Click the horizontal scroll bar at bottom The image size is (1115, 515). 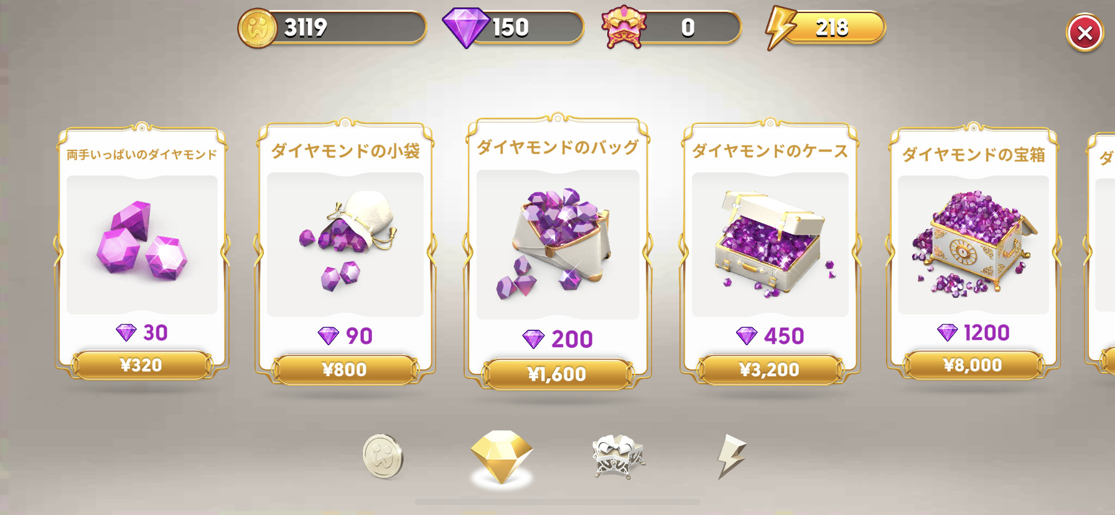coord(557,501)
